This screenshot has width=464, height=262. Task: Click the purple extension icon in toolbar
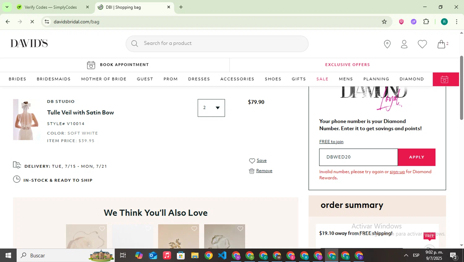[414, 22]
